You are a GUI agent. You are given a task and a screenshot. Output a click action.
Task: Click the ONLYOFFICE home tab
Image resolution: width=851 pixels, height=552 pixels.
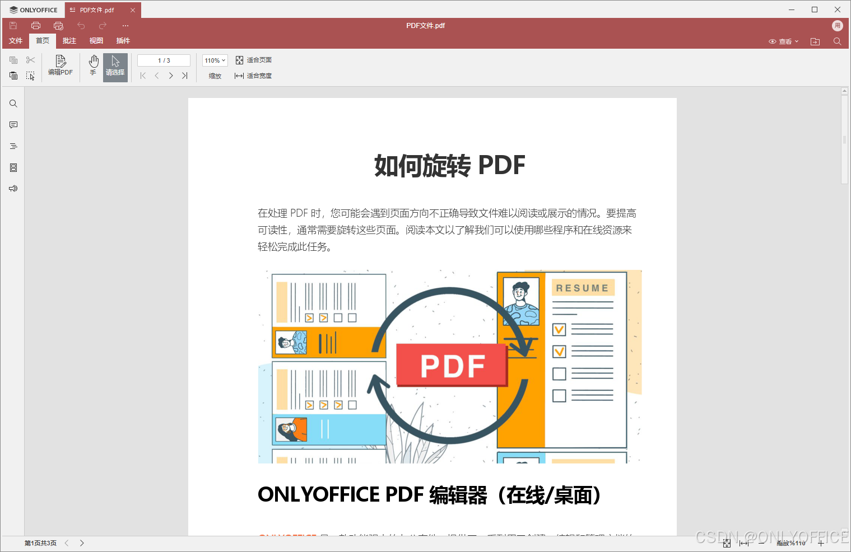[x=34, y=10]
